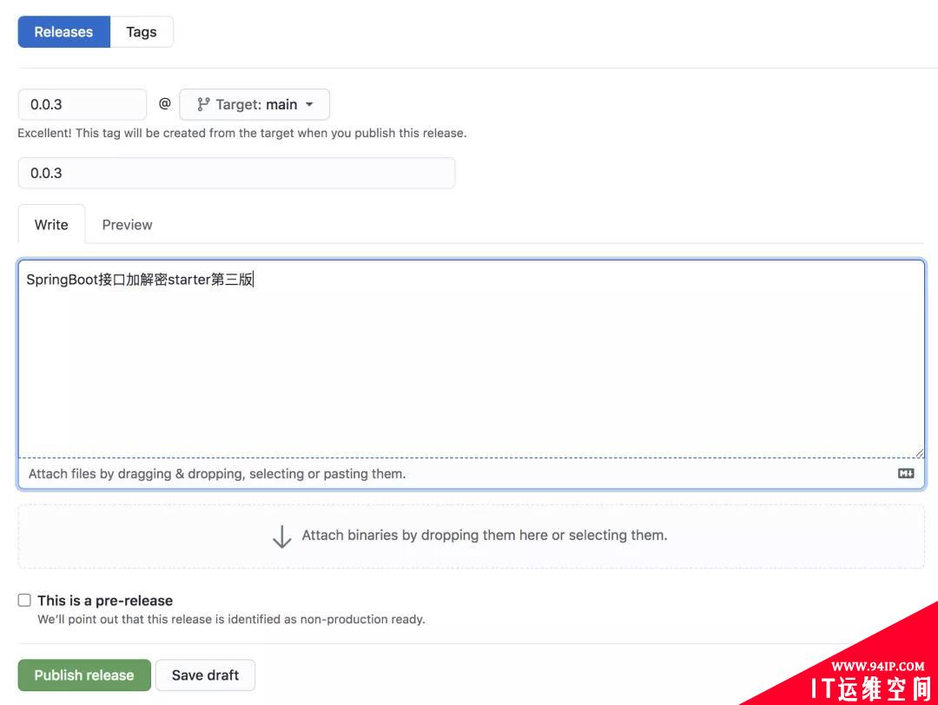Enable the This is a pre-release checkbox
This screenshot has height=705, width=938.
coord(24,600)
